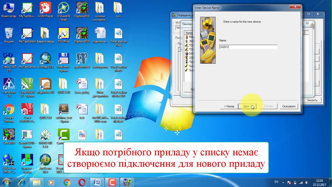Select the DiN device row in Devices list
The height and width of the screenshot is (187, 332).
click(189, 54)
